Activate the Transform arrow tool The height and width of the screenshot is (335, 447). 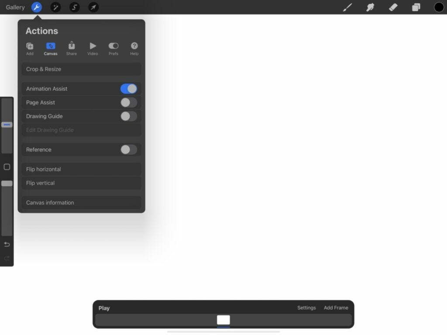pyautogui.click(x=93, y=7)
